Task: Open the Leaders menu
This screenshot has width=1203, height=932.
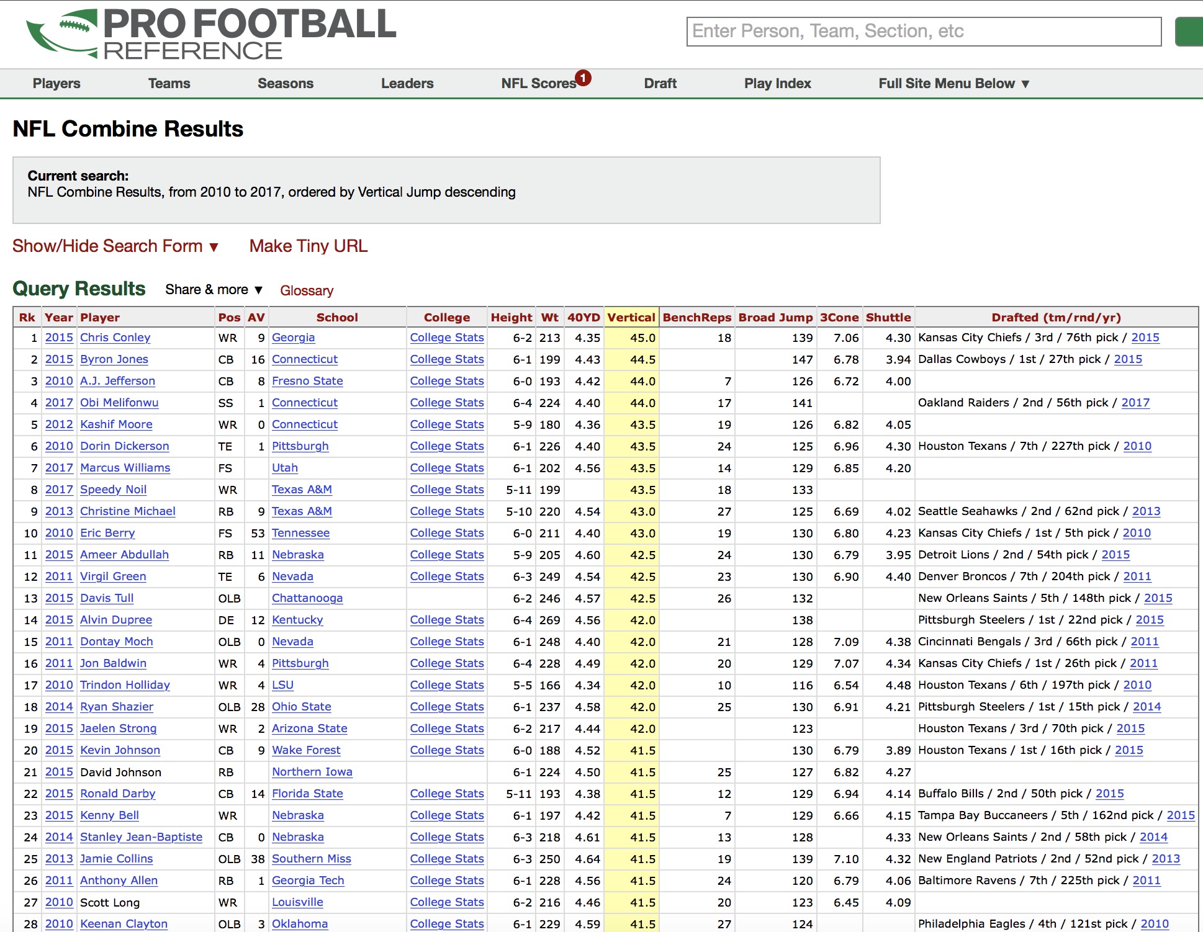Action: pos(407,84)
